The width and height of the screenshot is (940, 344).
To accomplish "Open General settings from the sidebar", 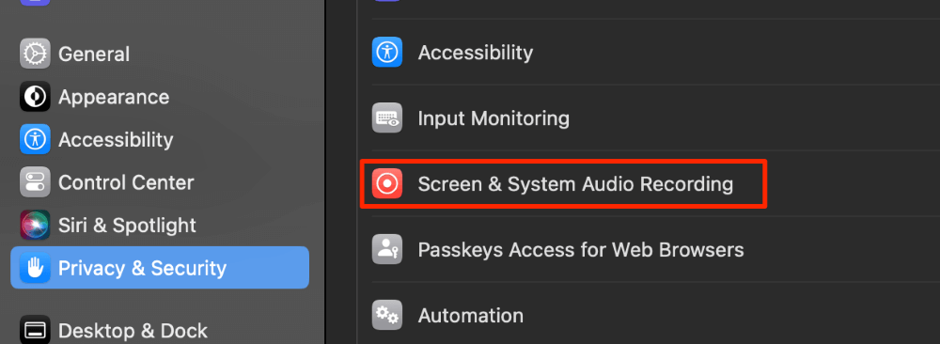I will coord(160,54).
